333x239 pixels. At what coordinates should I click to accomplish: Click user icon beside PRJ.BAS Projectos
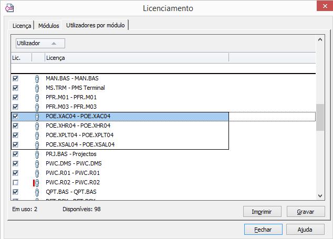point(37,154)
